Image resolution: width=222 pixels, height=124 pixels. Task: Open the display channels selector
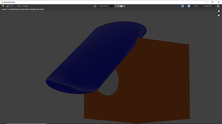pyautogui.click(x=219, y=6)
